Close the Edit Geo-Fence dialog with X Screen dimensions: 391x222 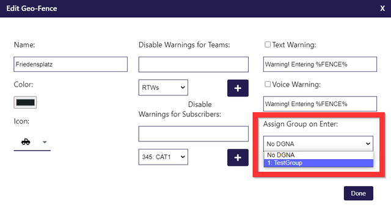pos(382,9)
